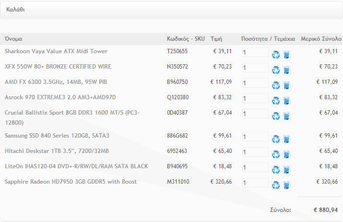Edit Crucial Ballistix quantity field

pos(255,114)
